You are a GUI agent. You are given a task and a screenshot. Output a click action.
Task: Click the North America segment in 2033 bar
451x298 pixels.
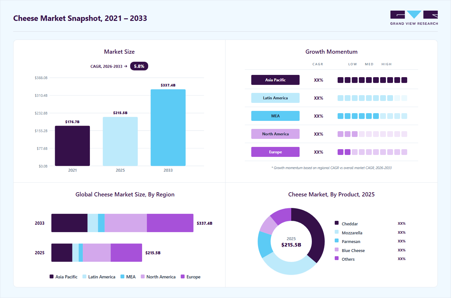[x=126, y=223]
